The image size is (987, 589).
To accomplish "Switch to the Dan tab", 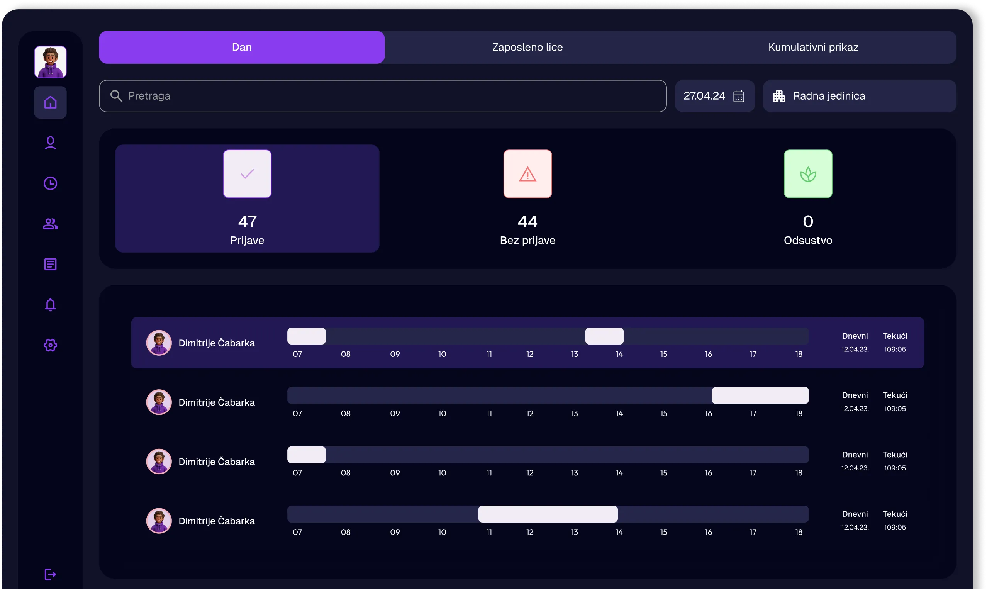I will click(x=242, y=47).
